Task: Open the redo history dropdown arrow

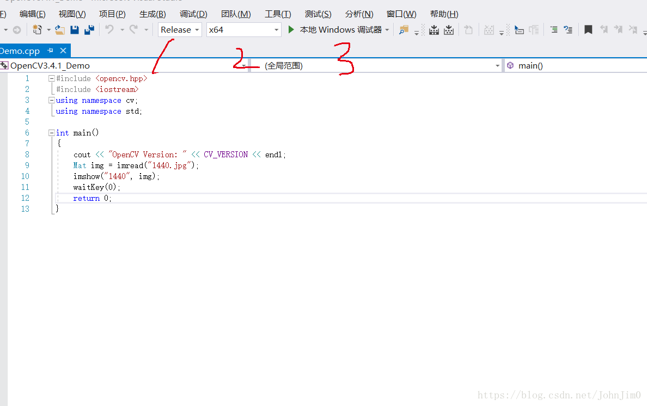Action: tap(146, 30)
